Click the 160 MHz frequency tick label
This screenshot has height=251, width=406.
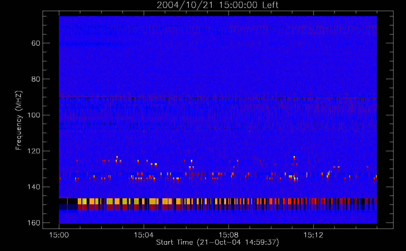(x=34, y=223)
